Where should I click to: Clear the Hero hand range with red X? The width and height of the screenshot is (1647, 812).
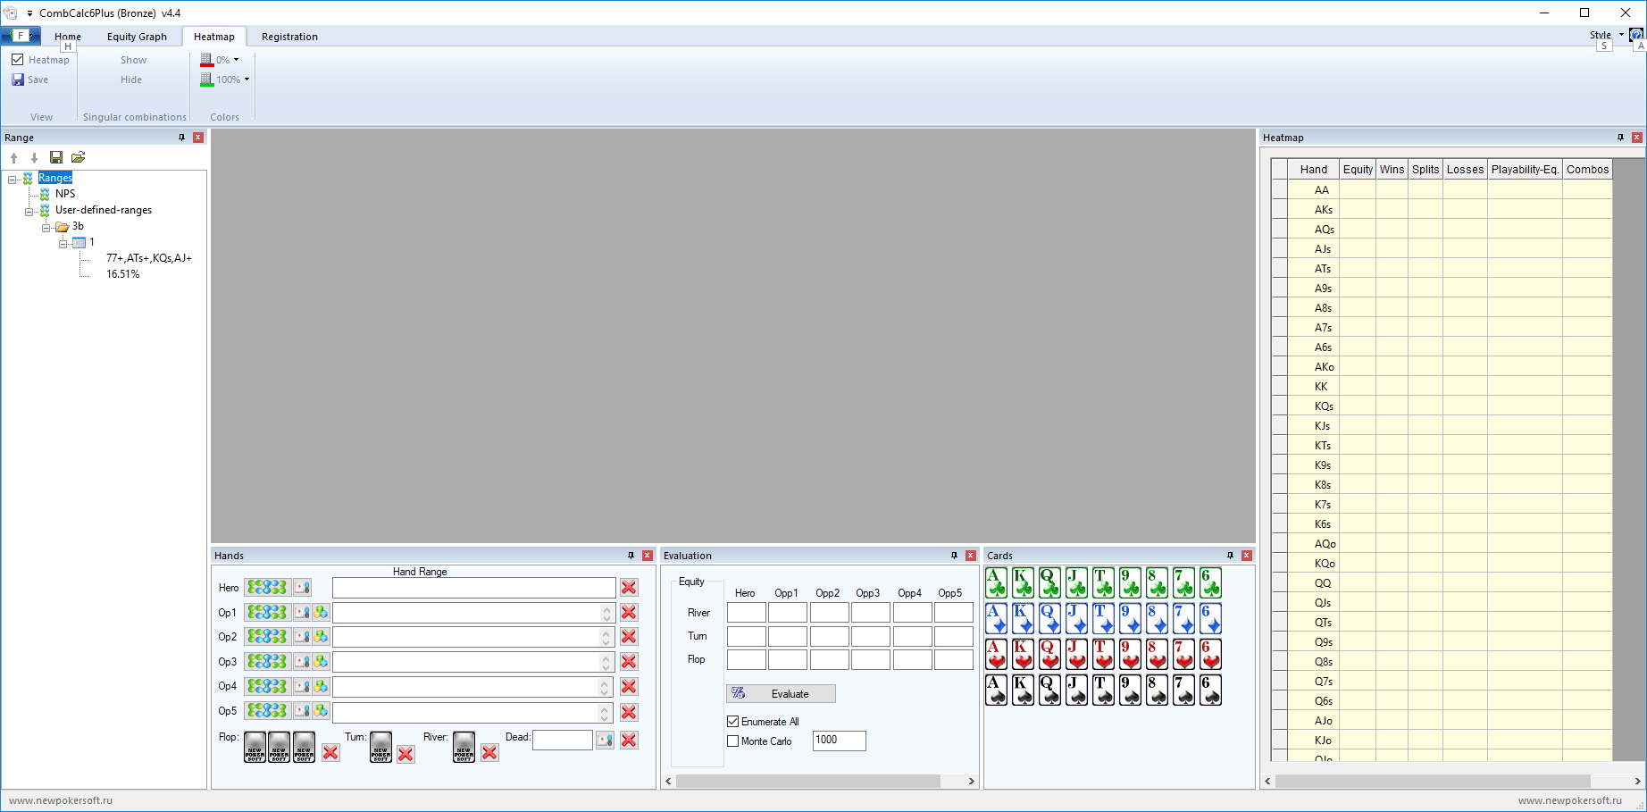point(629,587)
